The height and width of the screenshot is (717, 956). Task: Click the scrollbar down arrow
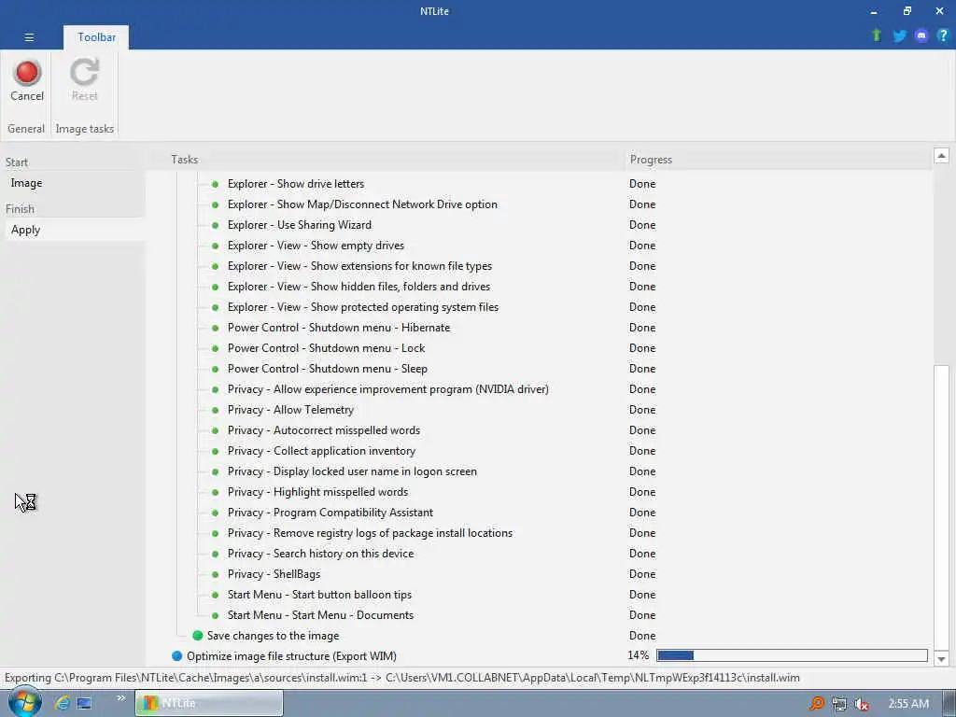941,659
